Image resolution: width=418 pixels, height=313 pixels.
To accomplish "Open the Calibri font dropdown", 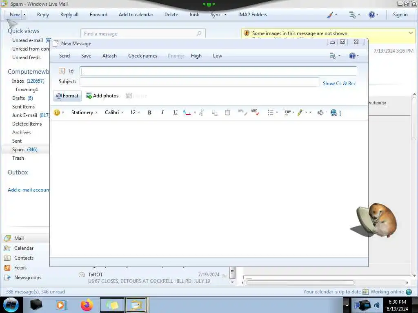I will pyautogui.click(x=114, y=112).
